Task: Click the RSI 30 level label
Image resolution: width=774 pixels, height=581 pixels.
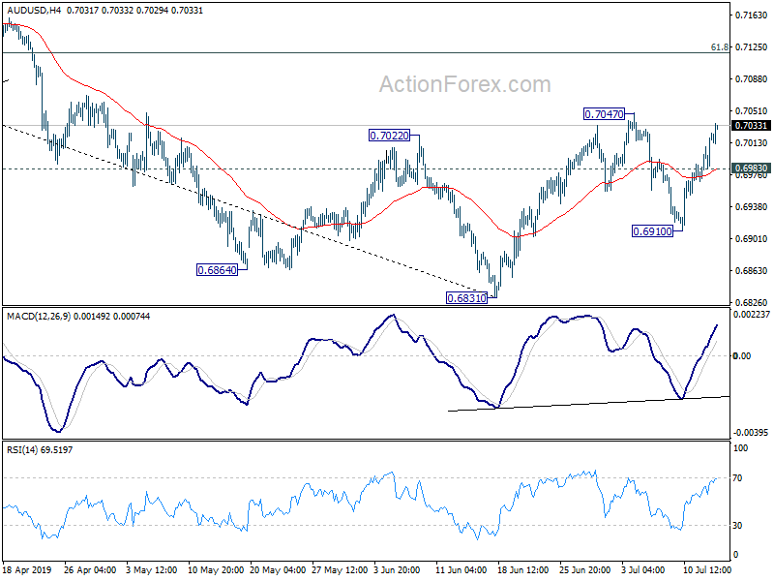Action: coord(737,526)
